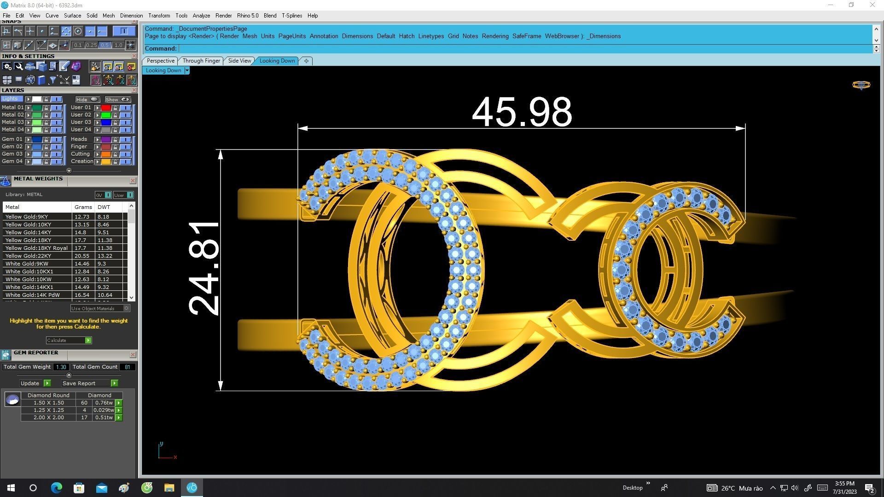Open the Looking Down viewport dropdown arrow

click(x=187, y=70)
